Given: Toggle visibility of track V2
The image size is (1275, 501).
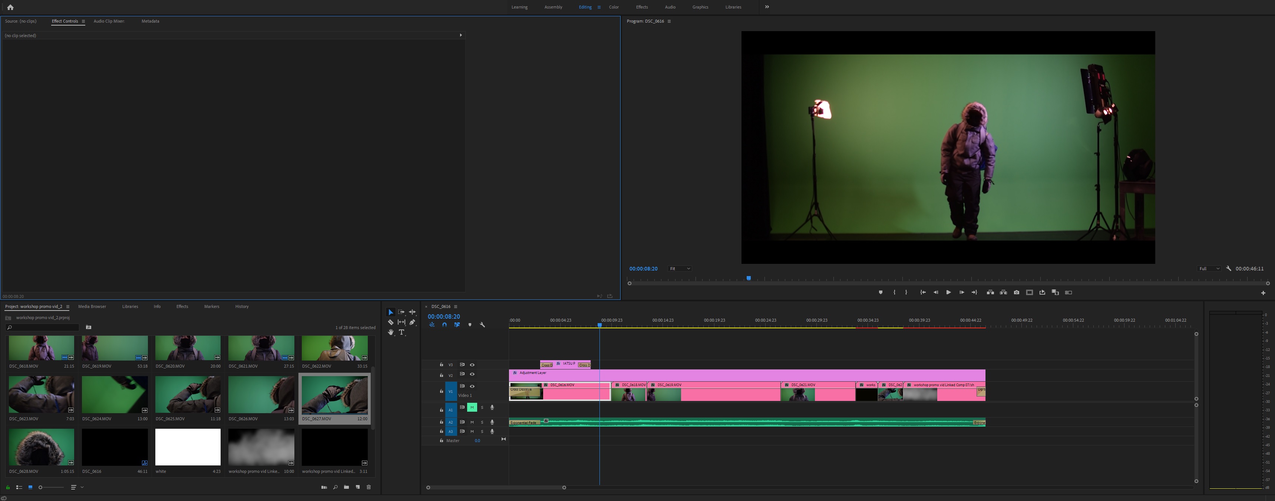Looking at the screenshot, I should point(472,374).
